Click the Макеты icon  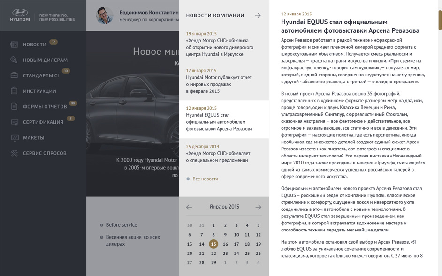14,138
